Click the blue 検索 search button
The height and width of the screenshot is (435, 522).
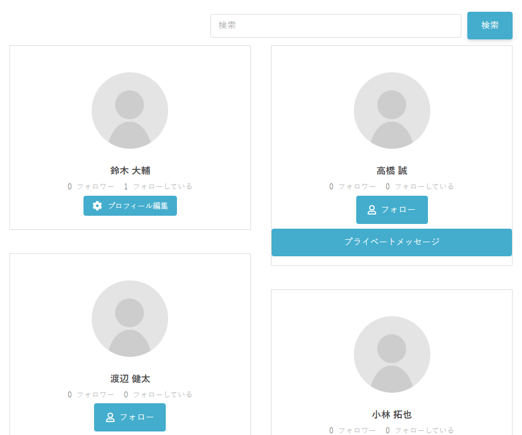point(490,26)
